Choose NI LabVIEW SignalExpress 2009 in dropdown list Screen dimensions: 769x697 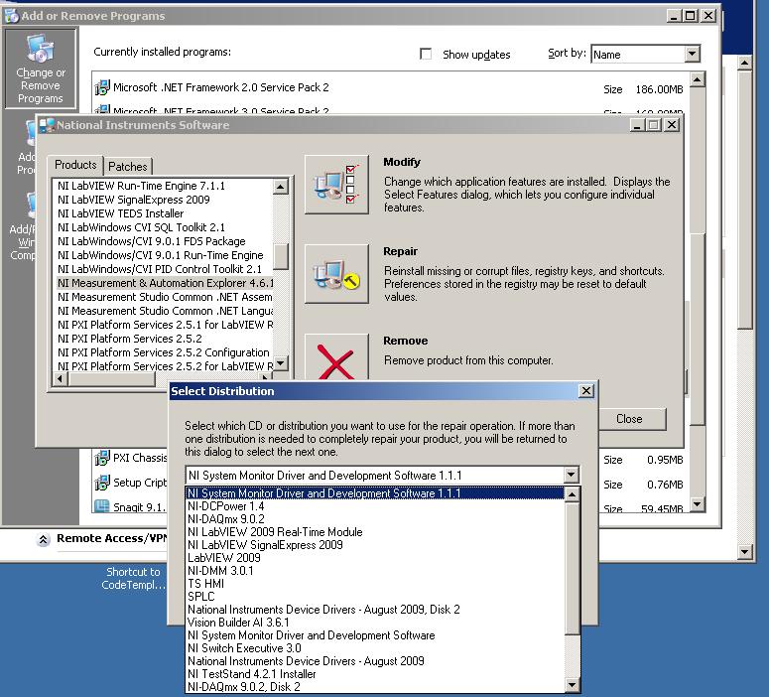point(375,545)
